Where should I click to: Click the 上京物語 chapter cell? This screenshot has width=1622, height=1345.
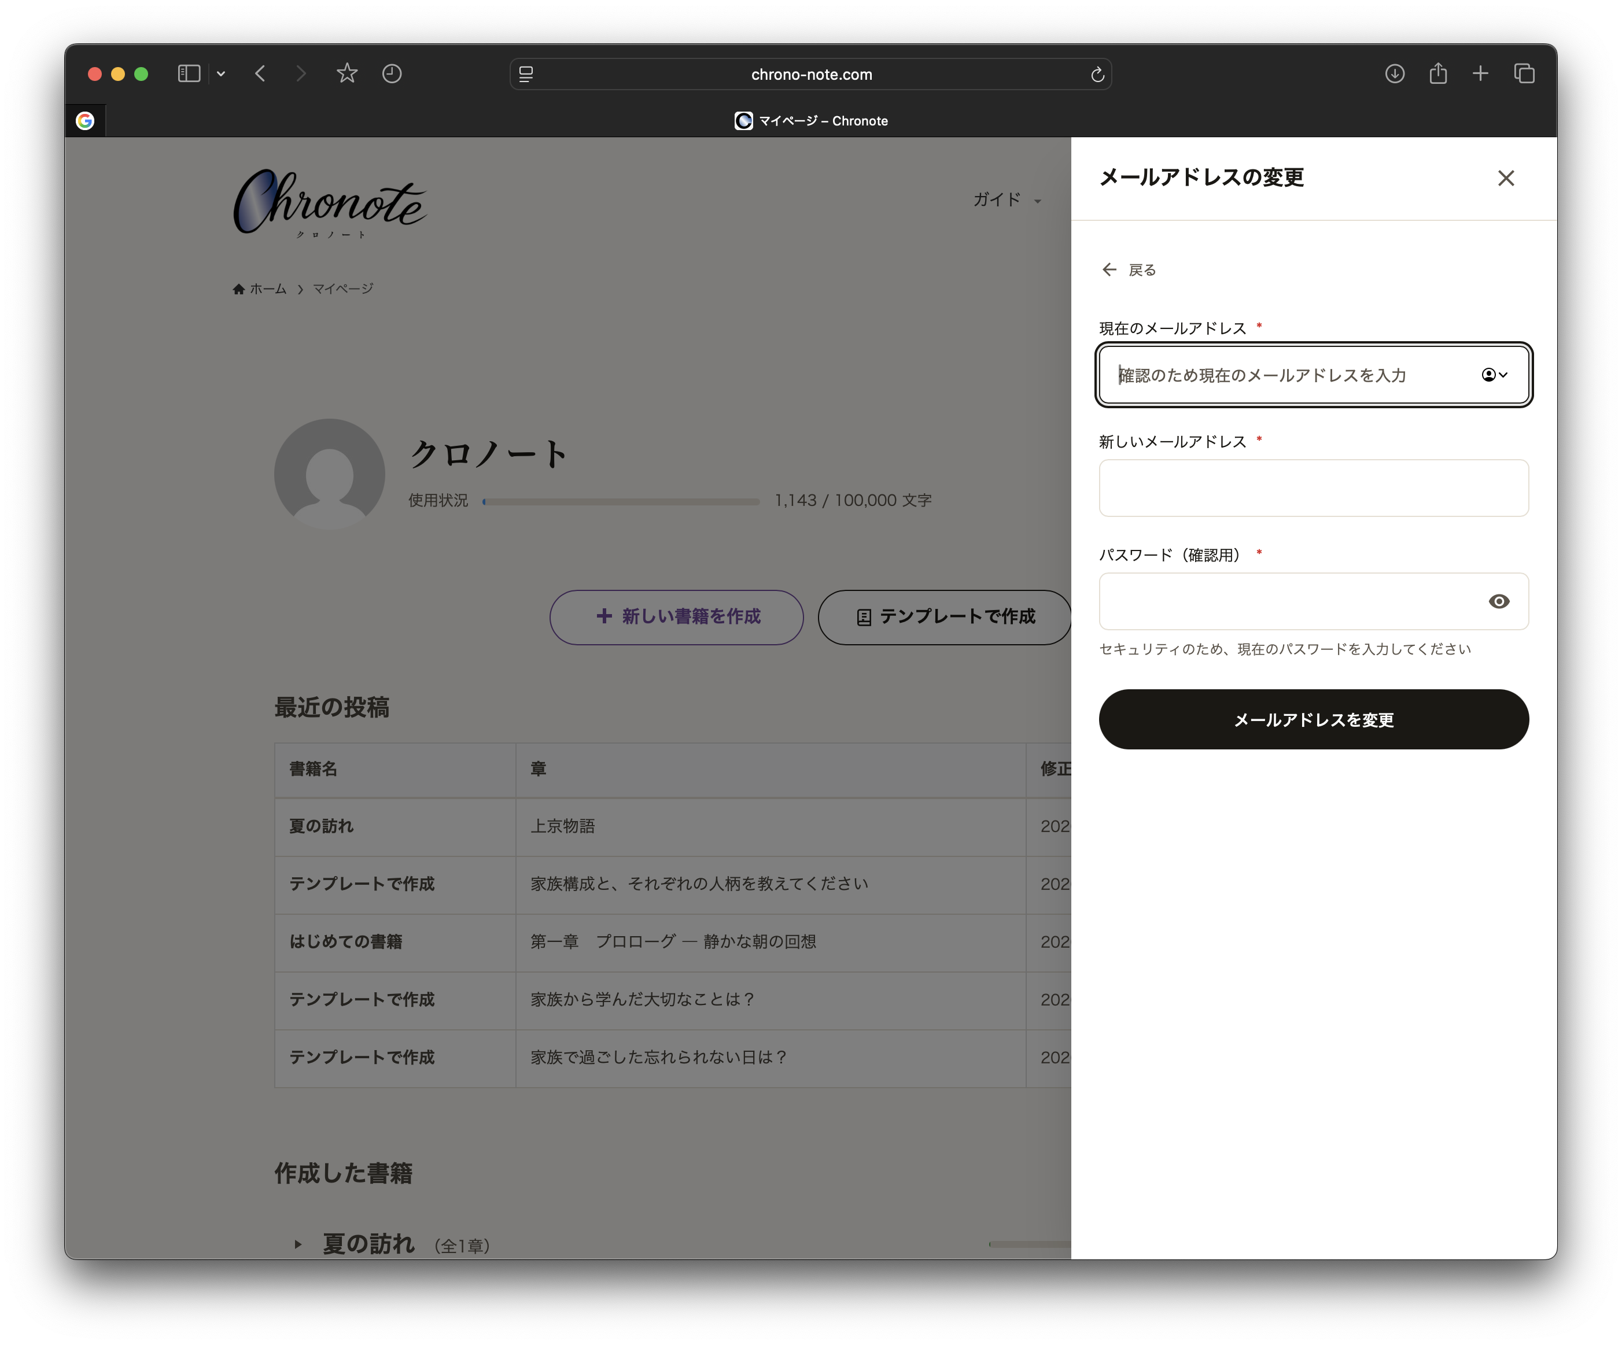[x=770, y=826]
